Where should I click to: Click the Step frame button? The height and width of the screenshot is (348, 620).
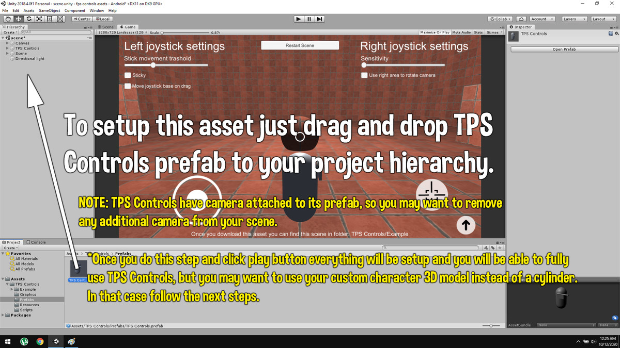tap(320, 19)
